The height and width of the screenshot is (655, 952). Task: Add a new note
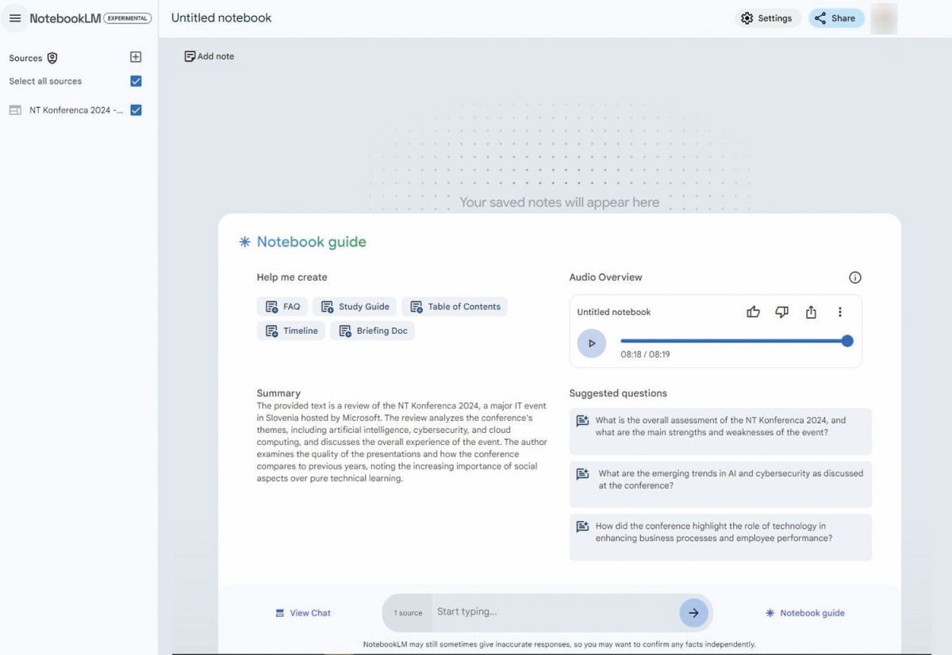(209, 56)
